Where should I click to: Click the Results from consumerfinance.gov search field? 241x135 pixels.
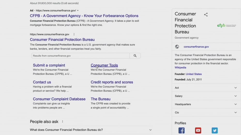pyautogui.click(x=80, y=56)
